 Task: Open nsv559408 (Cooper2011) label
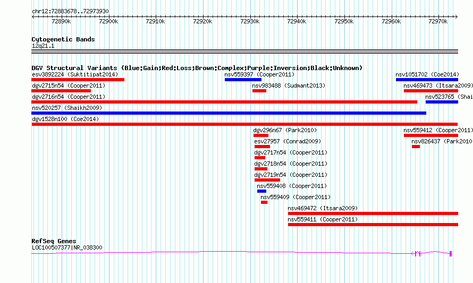(292, 186)
